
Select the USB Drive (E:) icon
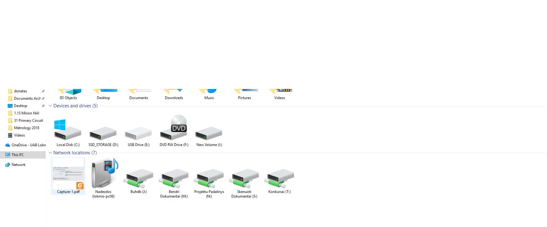(x=138, y=133)
